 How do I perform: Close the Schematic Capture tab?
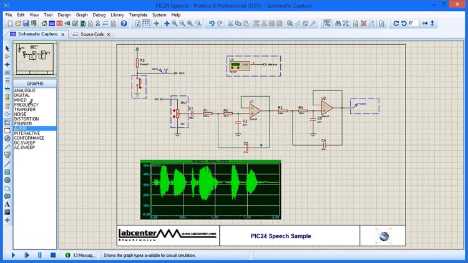pyautogui.click(x=62, y=34)
